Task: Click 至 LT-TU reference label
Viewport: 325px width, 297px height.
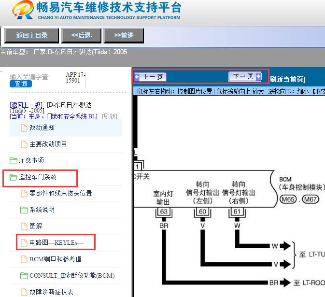Action: click(x=312, y=255)
